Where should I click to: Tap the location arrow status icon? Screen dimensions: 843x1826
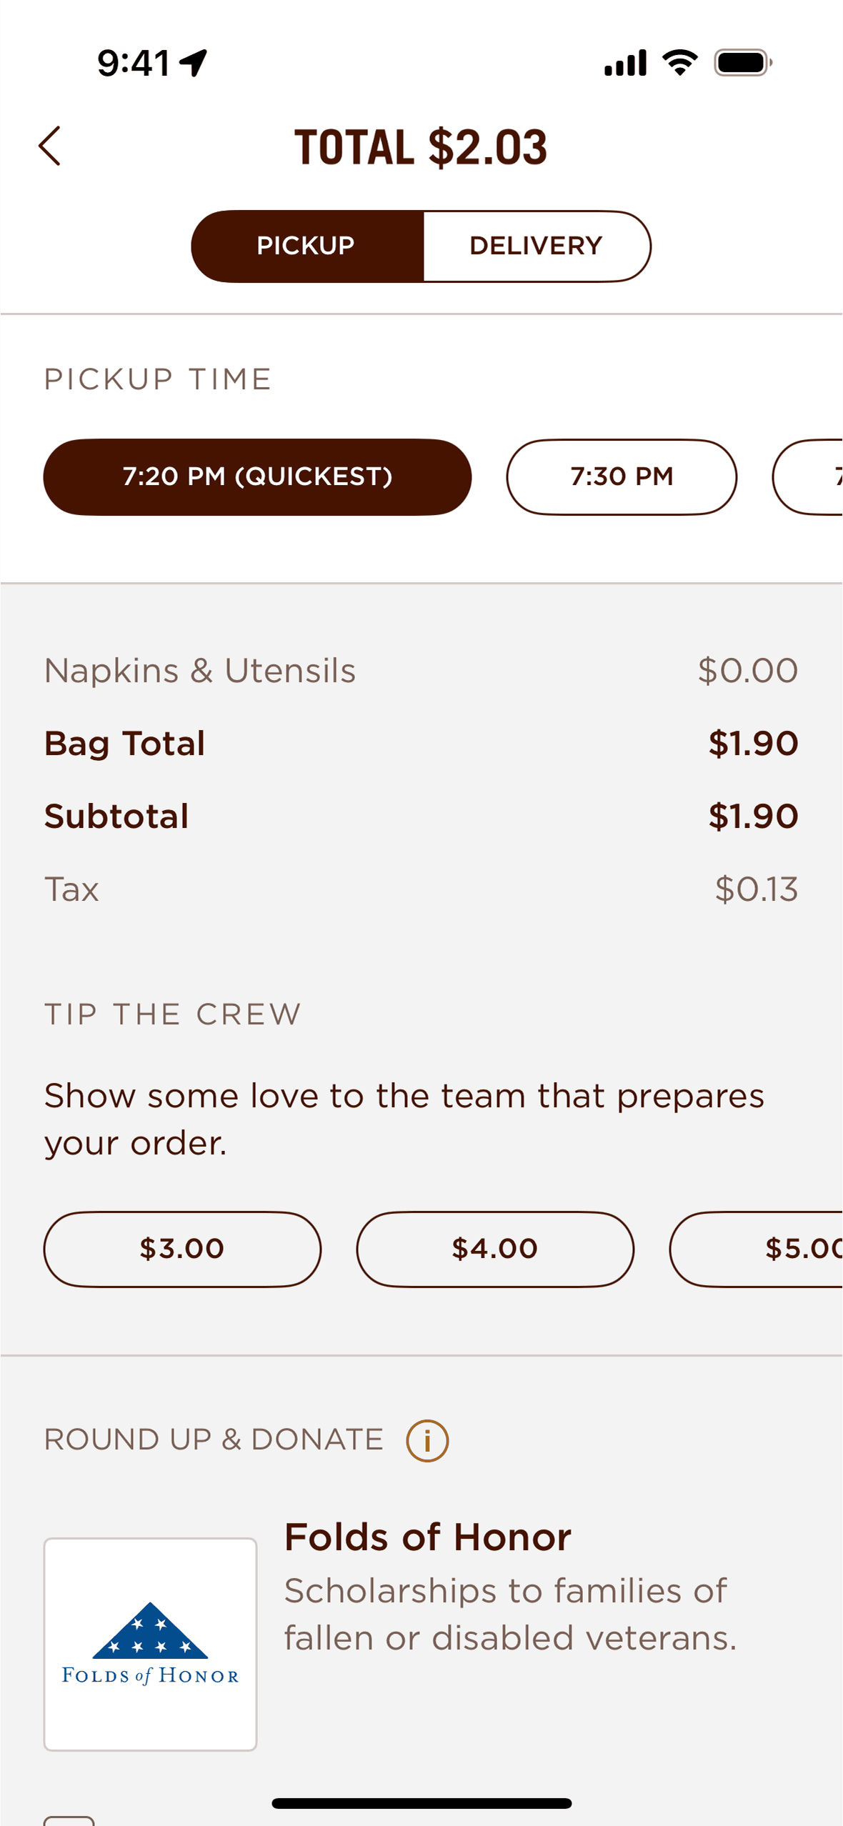[x=194, y=63]
